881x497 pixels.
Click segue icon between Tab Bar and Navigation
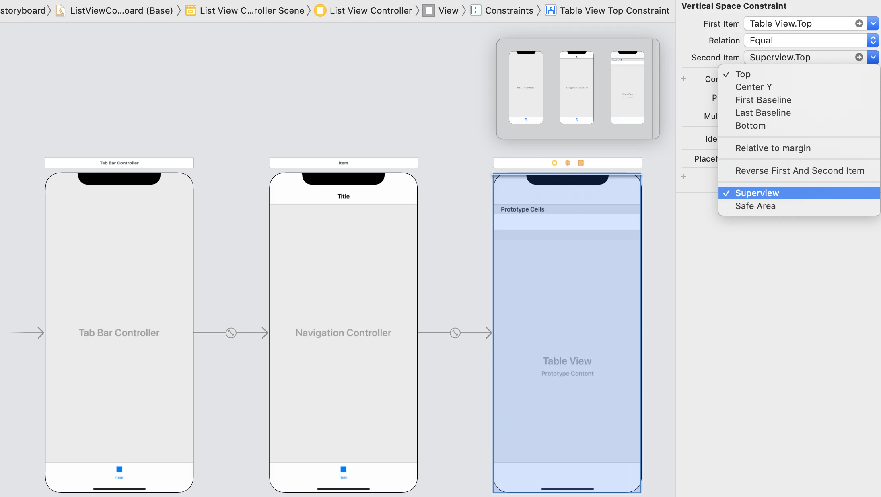click(231, 333)
